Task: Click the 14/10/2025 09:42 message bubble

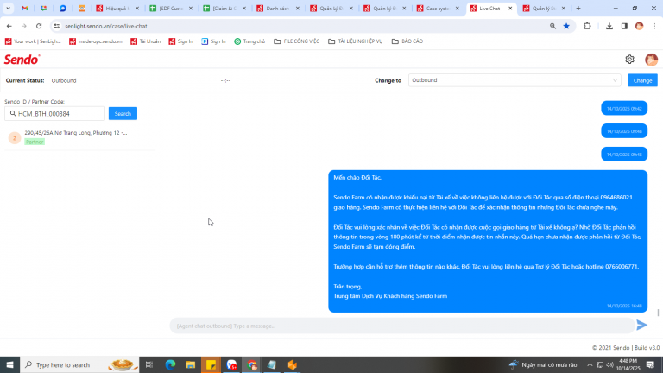Action: 624,108
